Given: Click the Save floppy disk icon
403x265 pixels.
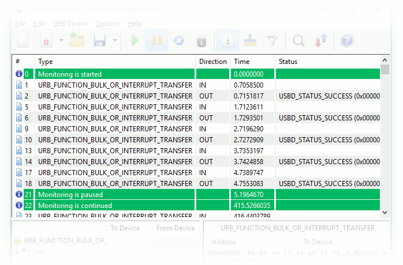Looking at the screenshot, I should (x=100, y=41).
